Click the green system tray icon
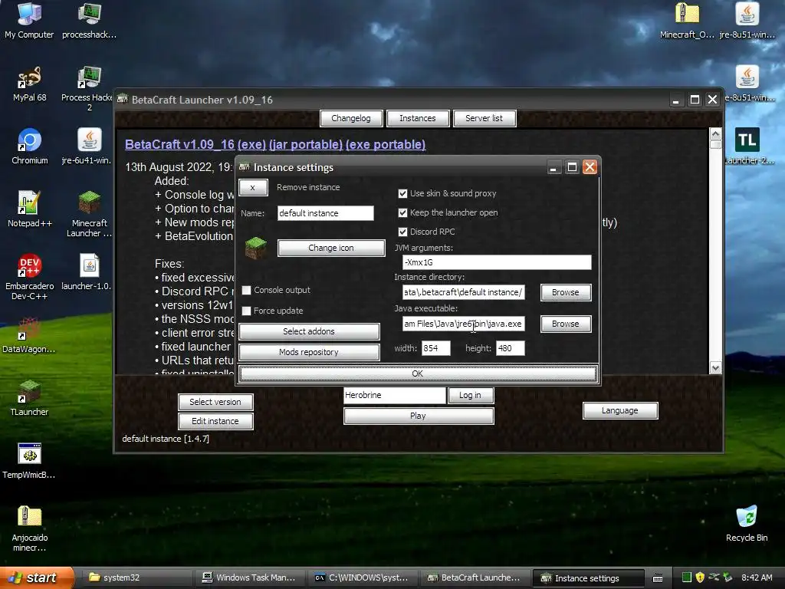Screen dimensions: 785x589 click(x=686, y=577)
